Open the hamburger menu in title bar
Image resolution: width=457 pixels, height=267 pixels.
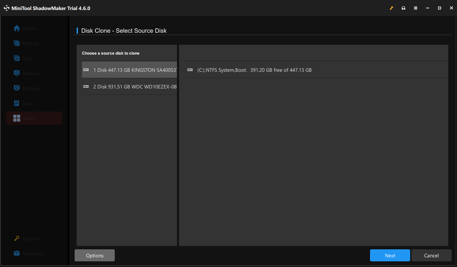click(416, 8)
